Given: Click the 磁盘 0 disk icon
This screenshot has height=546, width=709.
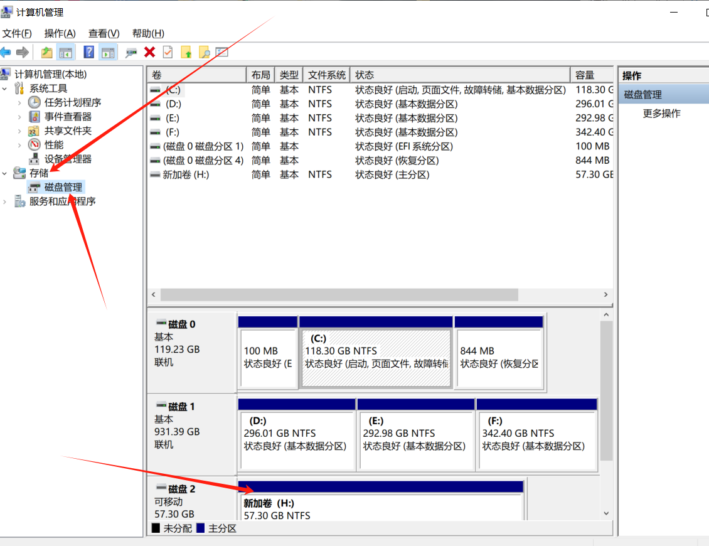Looking at the screenshot, I should [x=161, y=323].
